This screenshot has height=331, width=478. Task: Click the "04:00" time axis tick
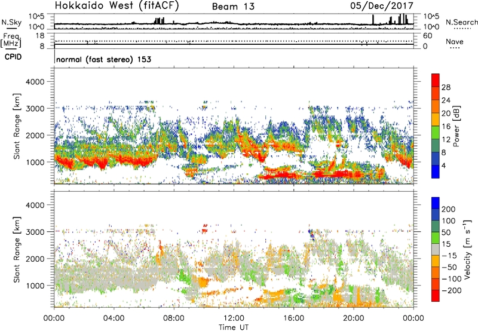point(114,318)
